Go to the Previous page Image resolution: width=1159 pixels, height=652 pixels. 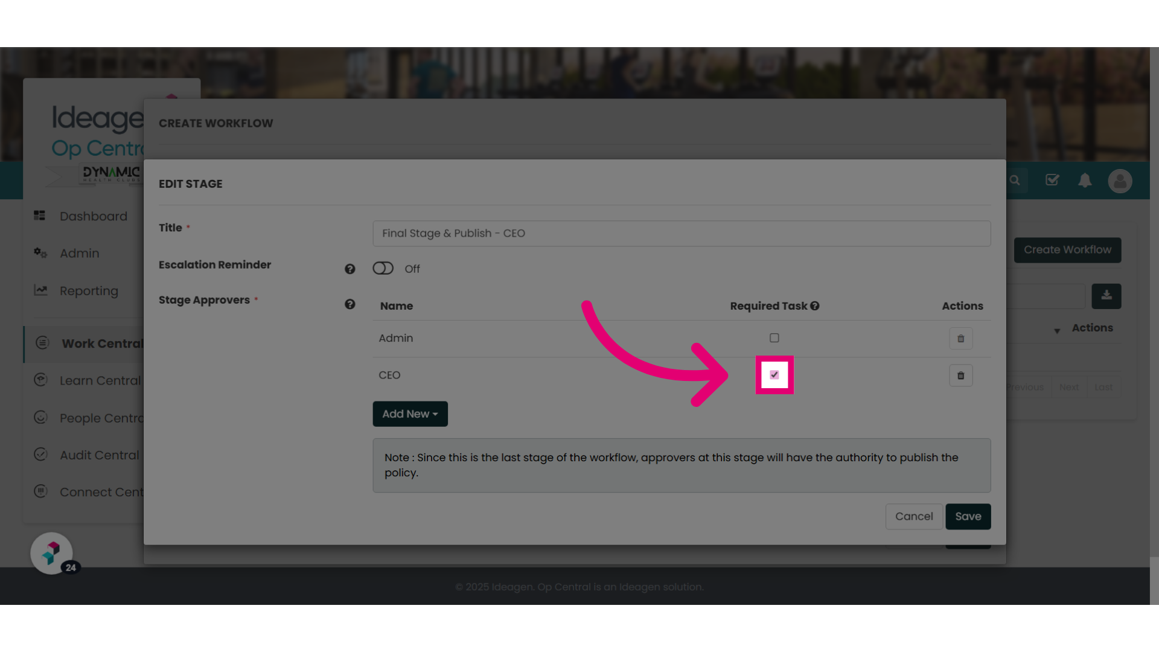[x=1024, y=387]
